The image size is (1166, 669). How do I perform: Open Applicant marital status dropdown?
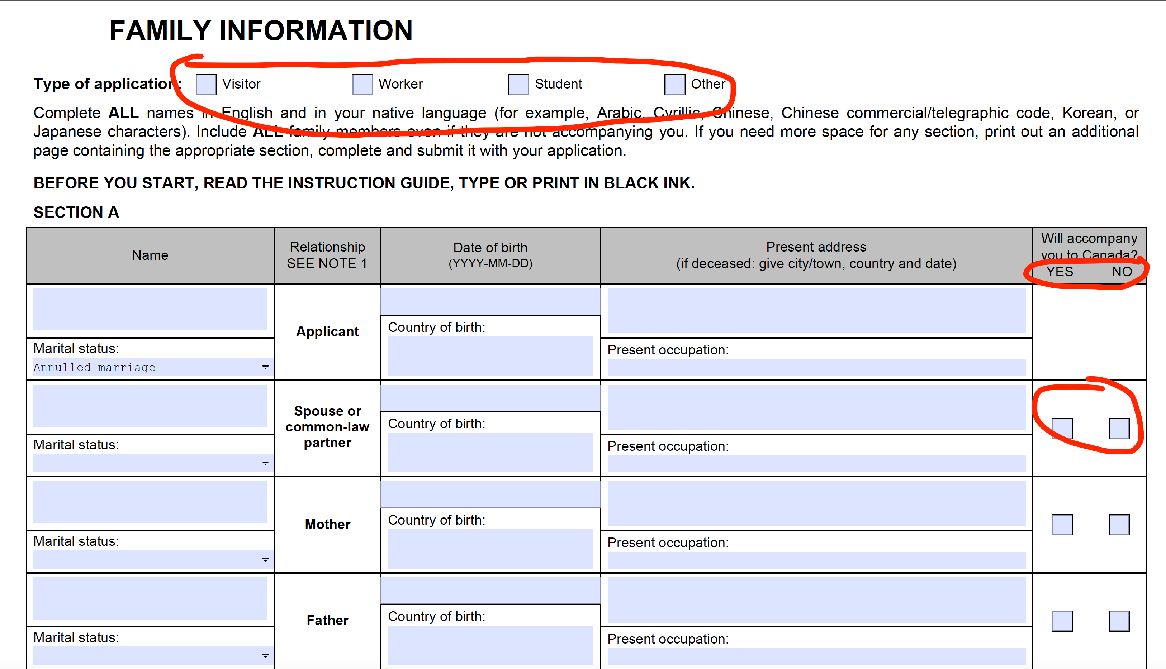265,367
